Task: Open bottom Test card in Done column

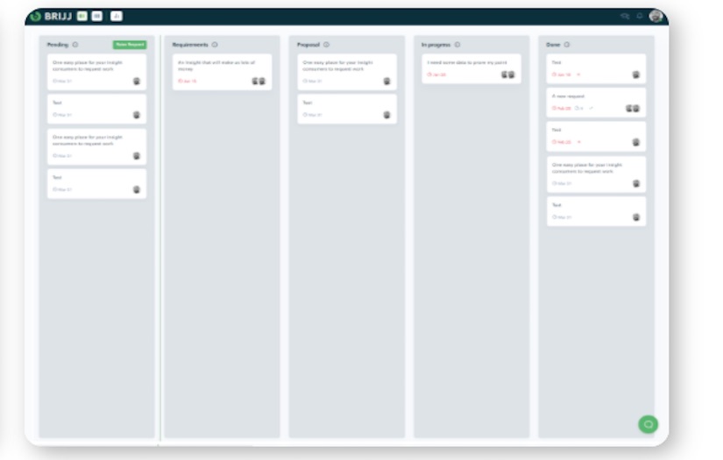Action: point(596,211)
